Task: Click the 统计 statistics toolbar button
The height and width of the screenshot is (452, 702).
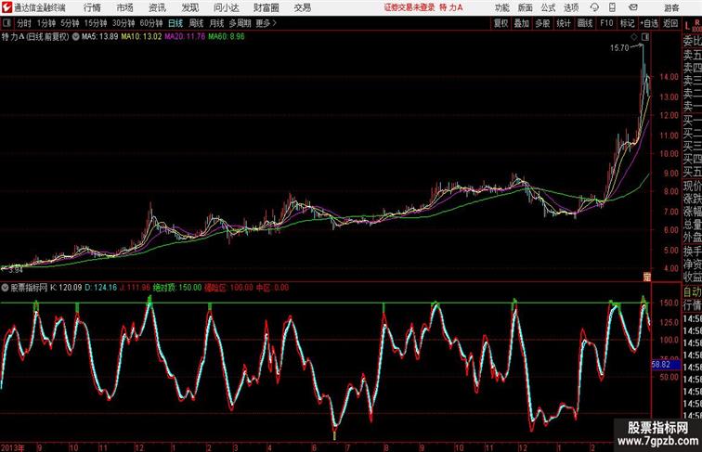Action: [x=564, y=23]
